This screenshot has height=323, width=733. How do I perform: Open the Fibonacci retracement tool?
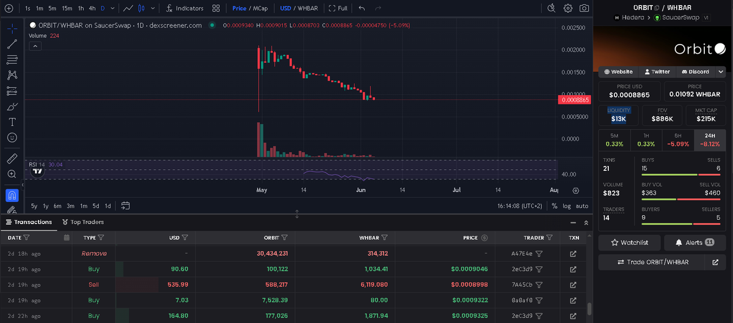(x=12, y=60)
